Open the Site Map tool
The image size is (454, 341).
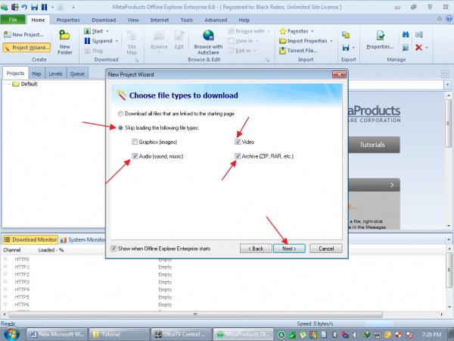pos(132,42)
